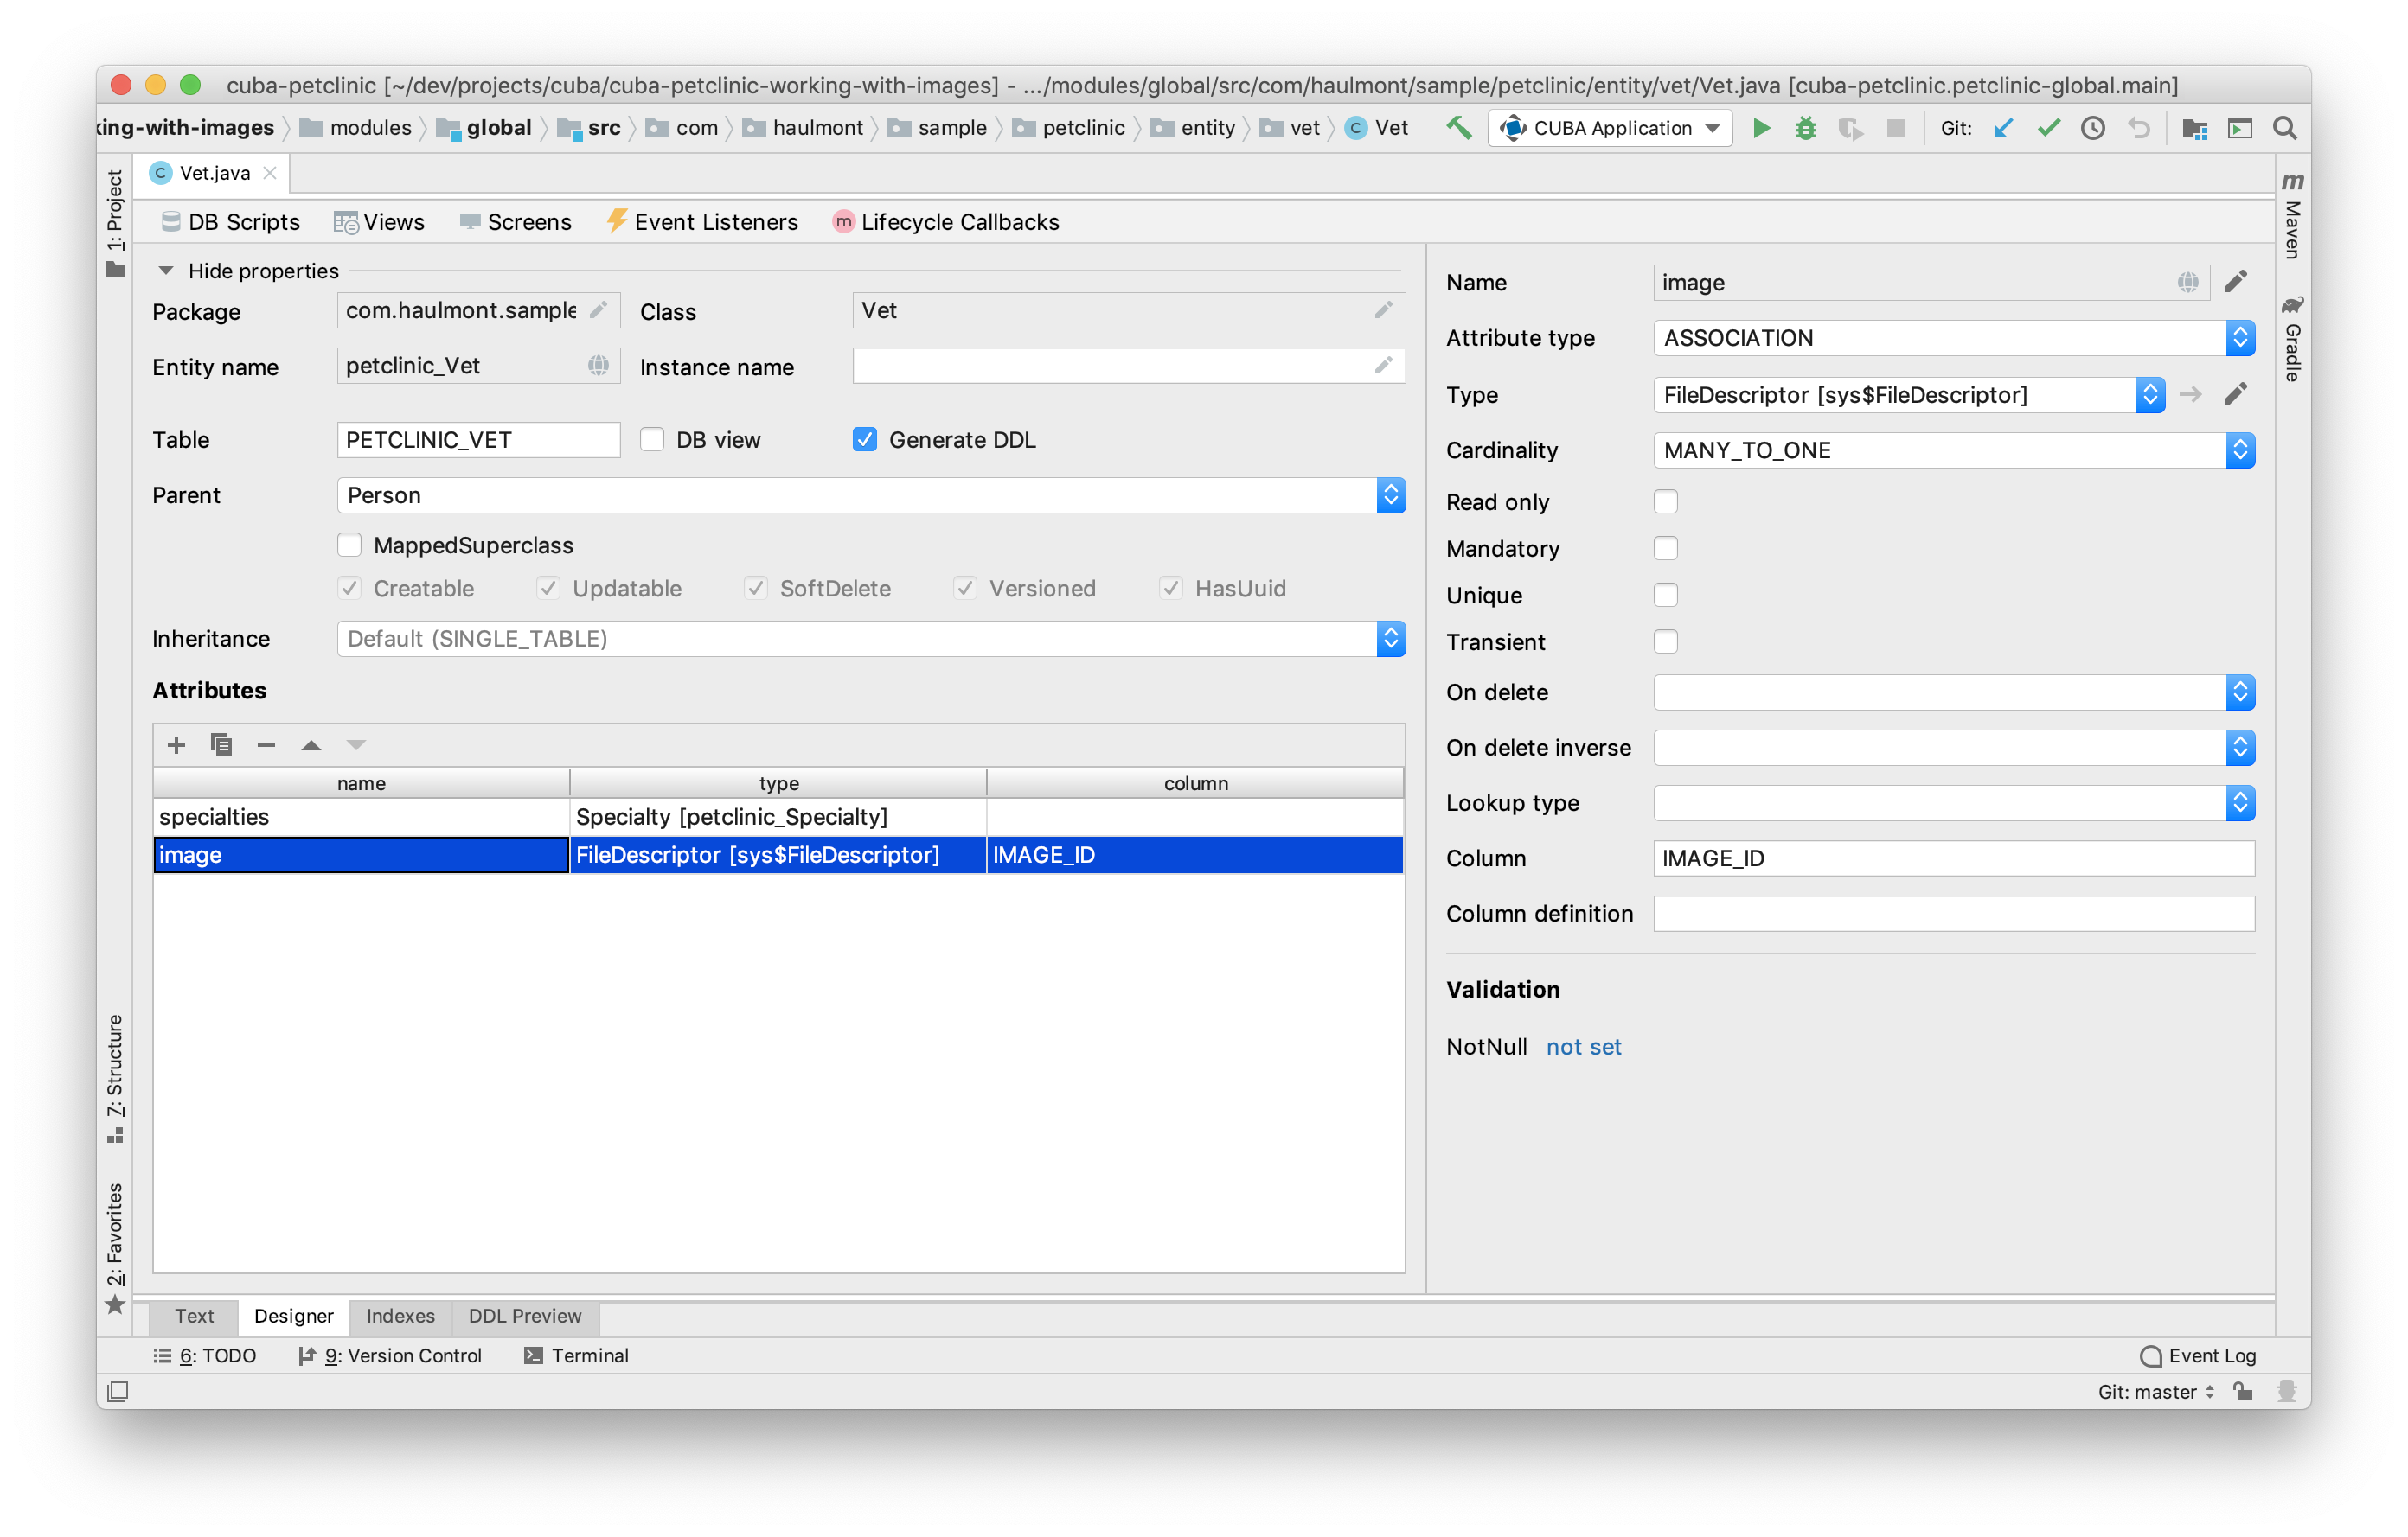Open the Inheritance dropdown

(x=871, y=639)
